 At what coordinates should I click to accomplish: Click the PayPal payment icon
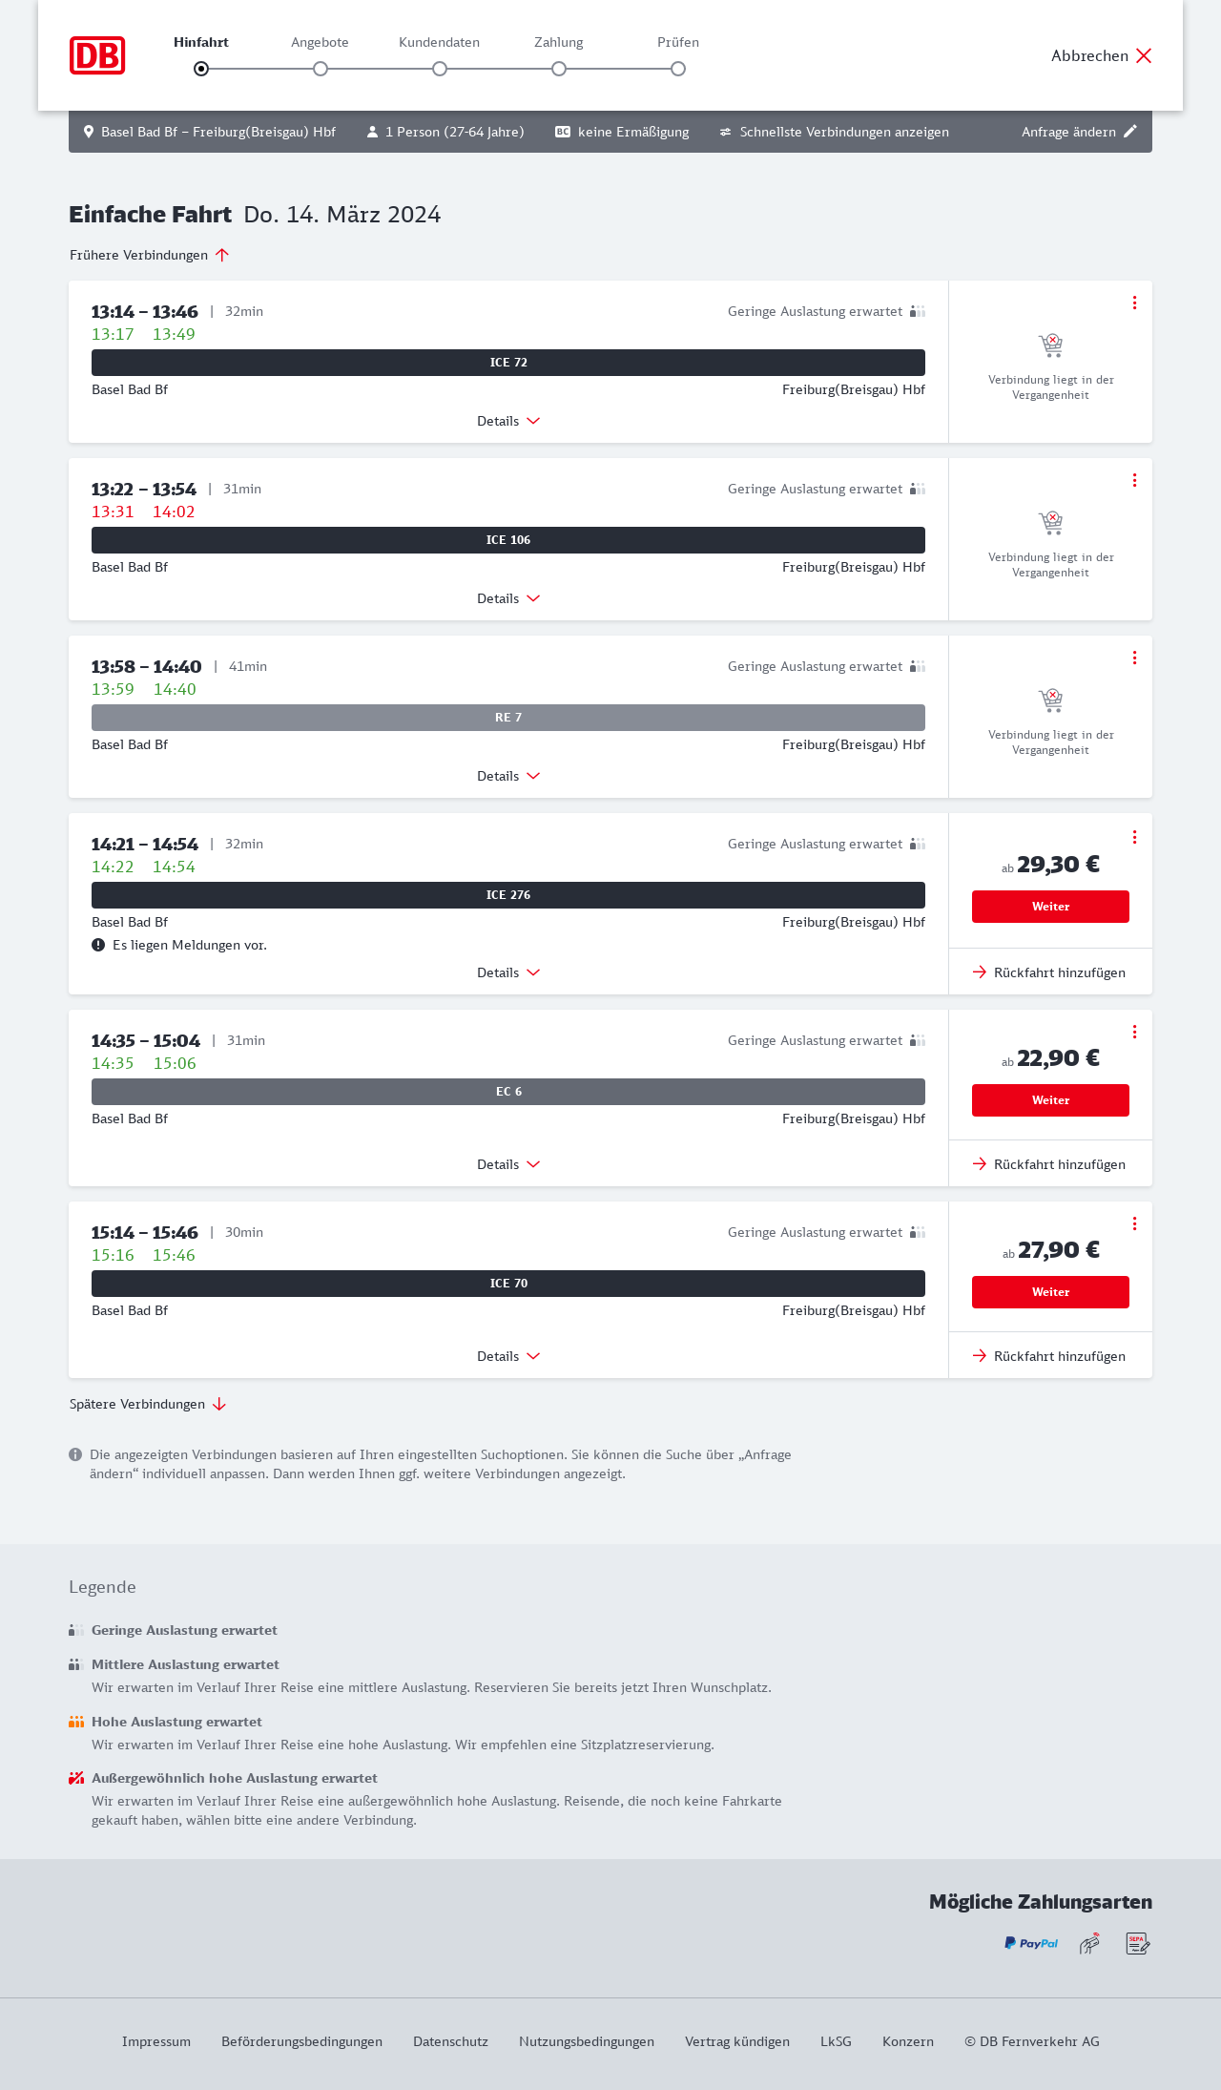(1031, 1943)
